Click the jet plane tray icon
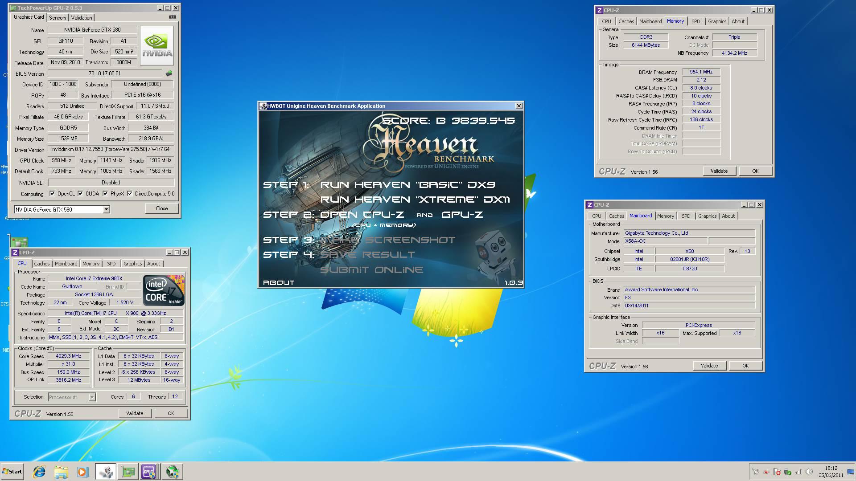856x481 pixels. pyautogui.click(x=755, y=472)
